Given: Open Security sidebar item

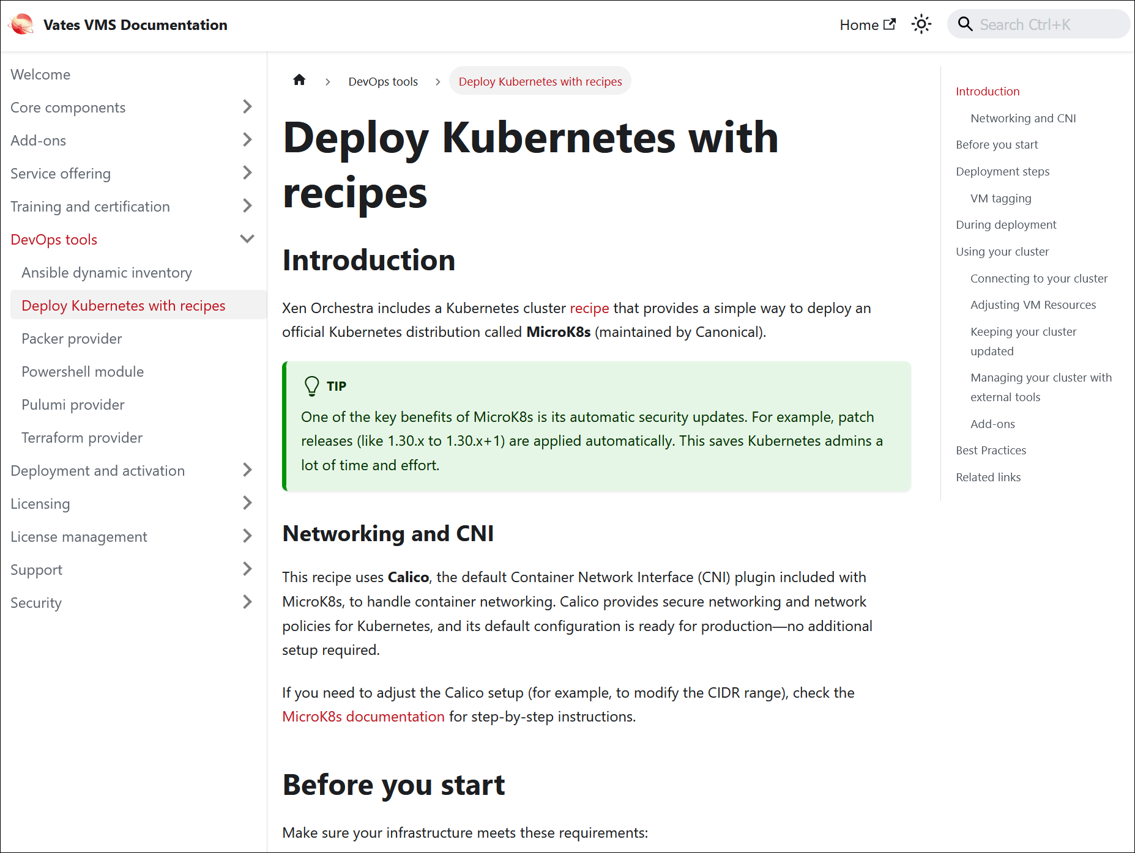Looking at the screenshot, I should point(36,603).
